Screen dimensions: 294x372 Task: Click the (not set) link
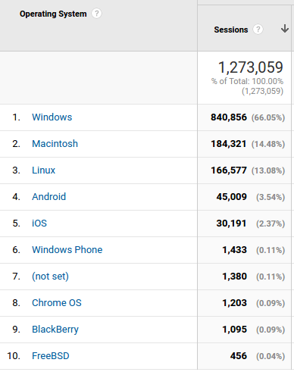tap(50, 277)
